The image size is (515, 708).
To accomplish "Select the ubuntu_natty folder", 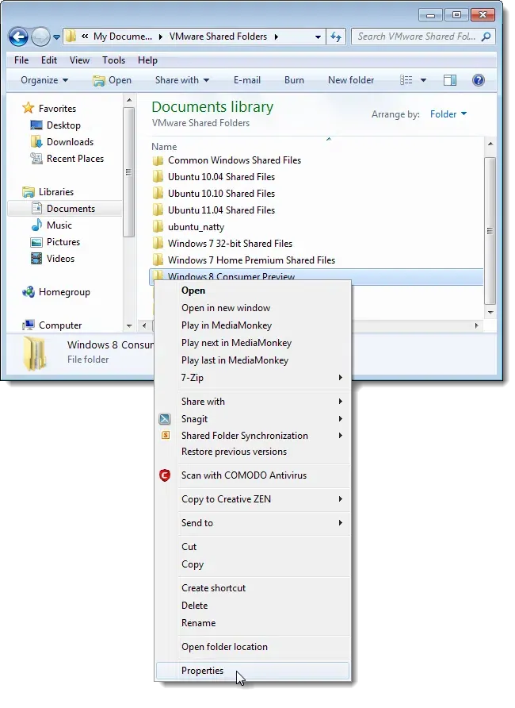I will point(196,227).
